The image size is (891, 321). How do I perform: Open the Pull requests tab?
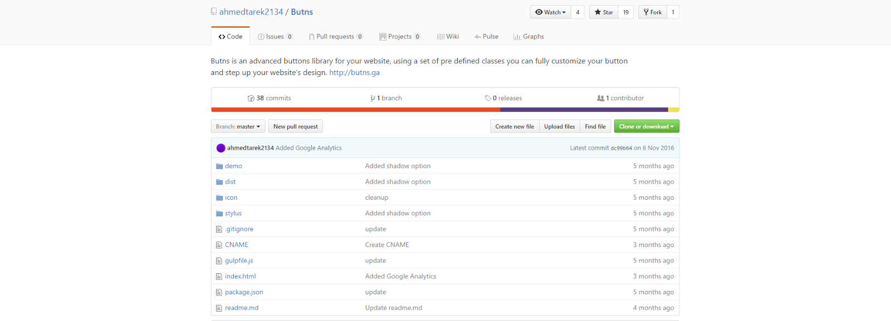coord(336,37)
